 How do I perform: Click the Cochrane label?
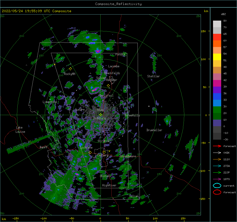[86, 148]
